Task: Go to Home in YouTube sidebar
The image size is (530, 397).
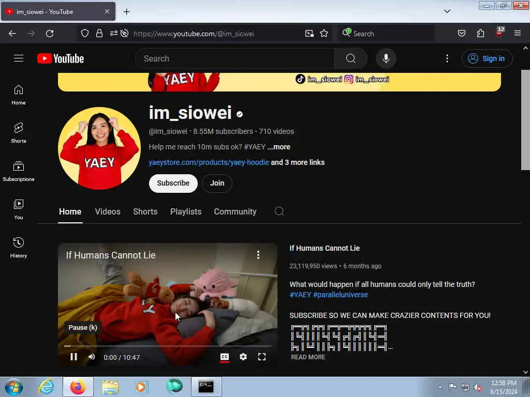Action: point(19,95)
